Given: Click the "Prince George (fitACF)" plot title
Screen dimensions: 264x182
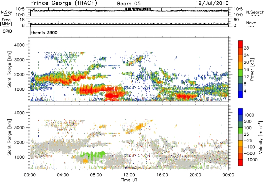Looking at the screenshot, I should pyautogui.click(x=64, y=3).
